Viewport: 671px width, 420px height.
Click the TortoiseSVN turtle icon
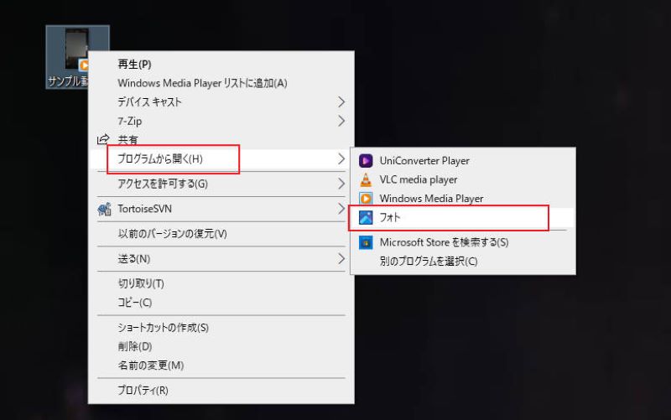104,209
